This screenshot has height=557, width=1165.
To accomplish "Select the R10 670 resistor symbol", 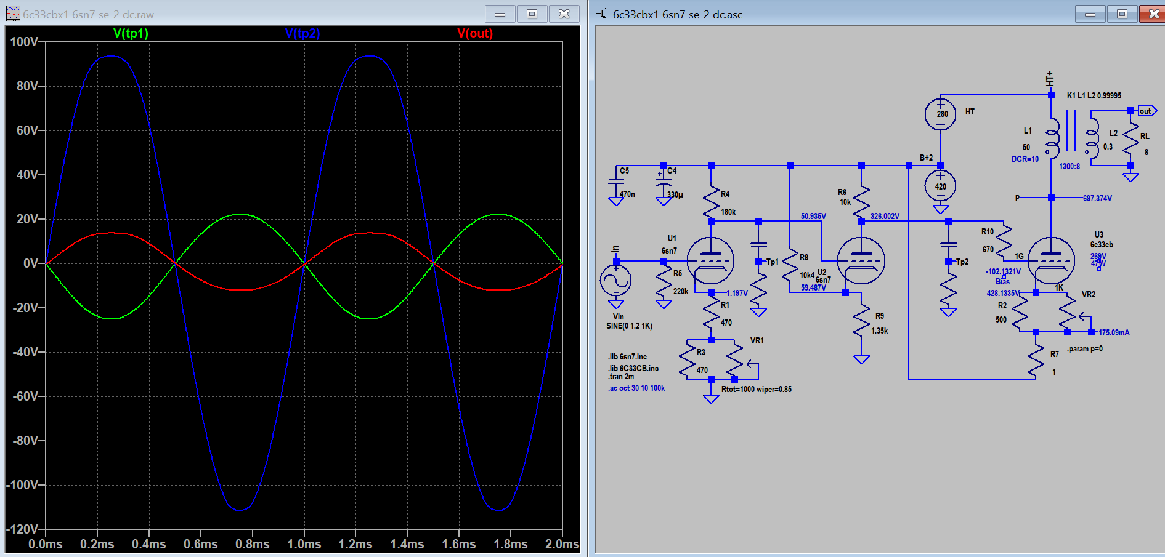I will [1004, 241].
